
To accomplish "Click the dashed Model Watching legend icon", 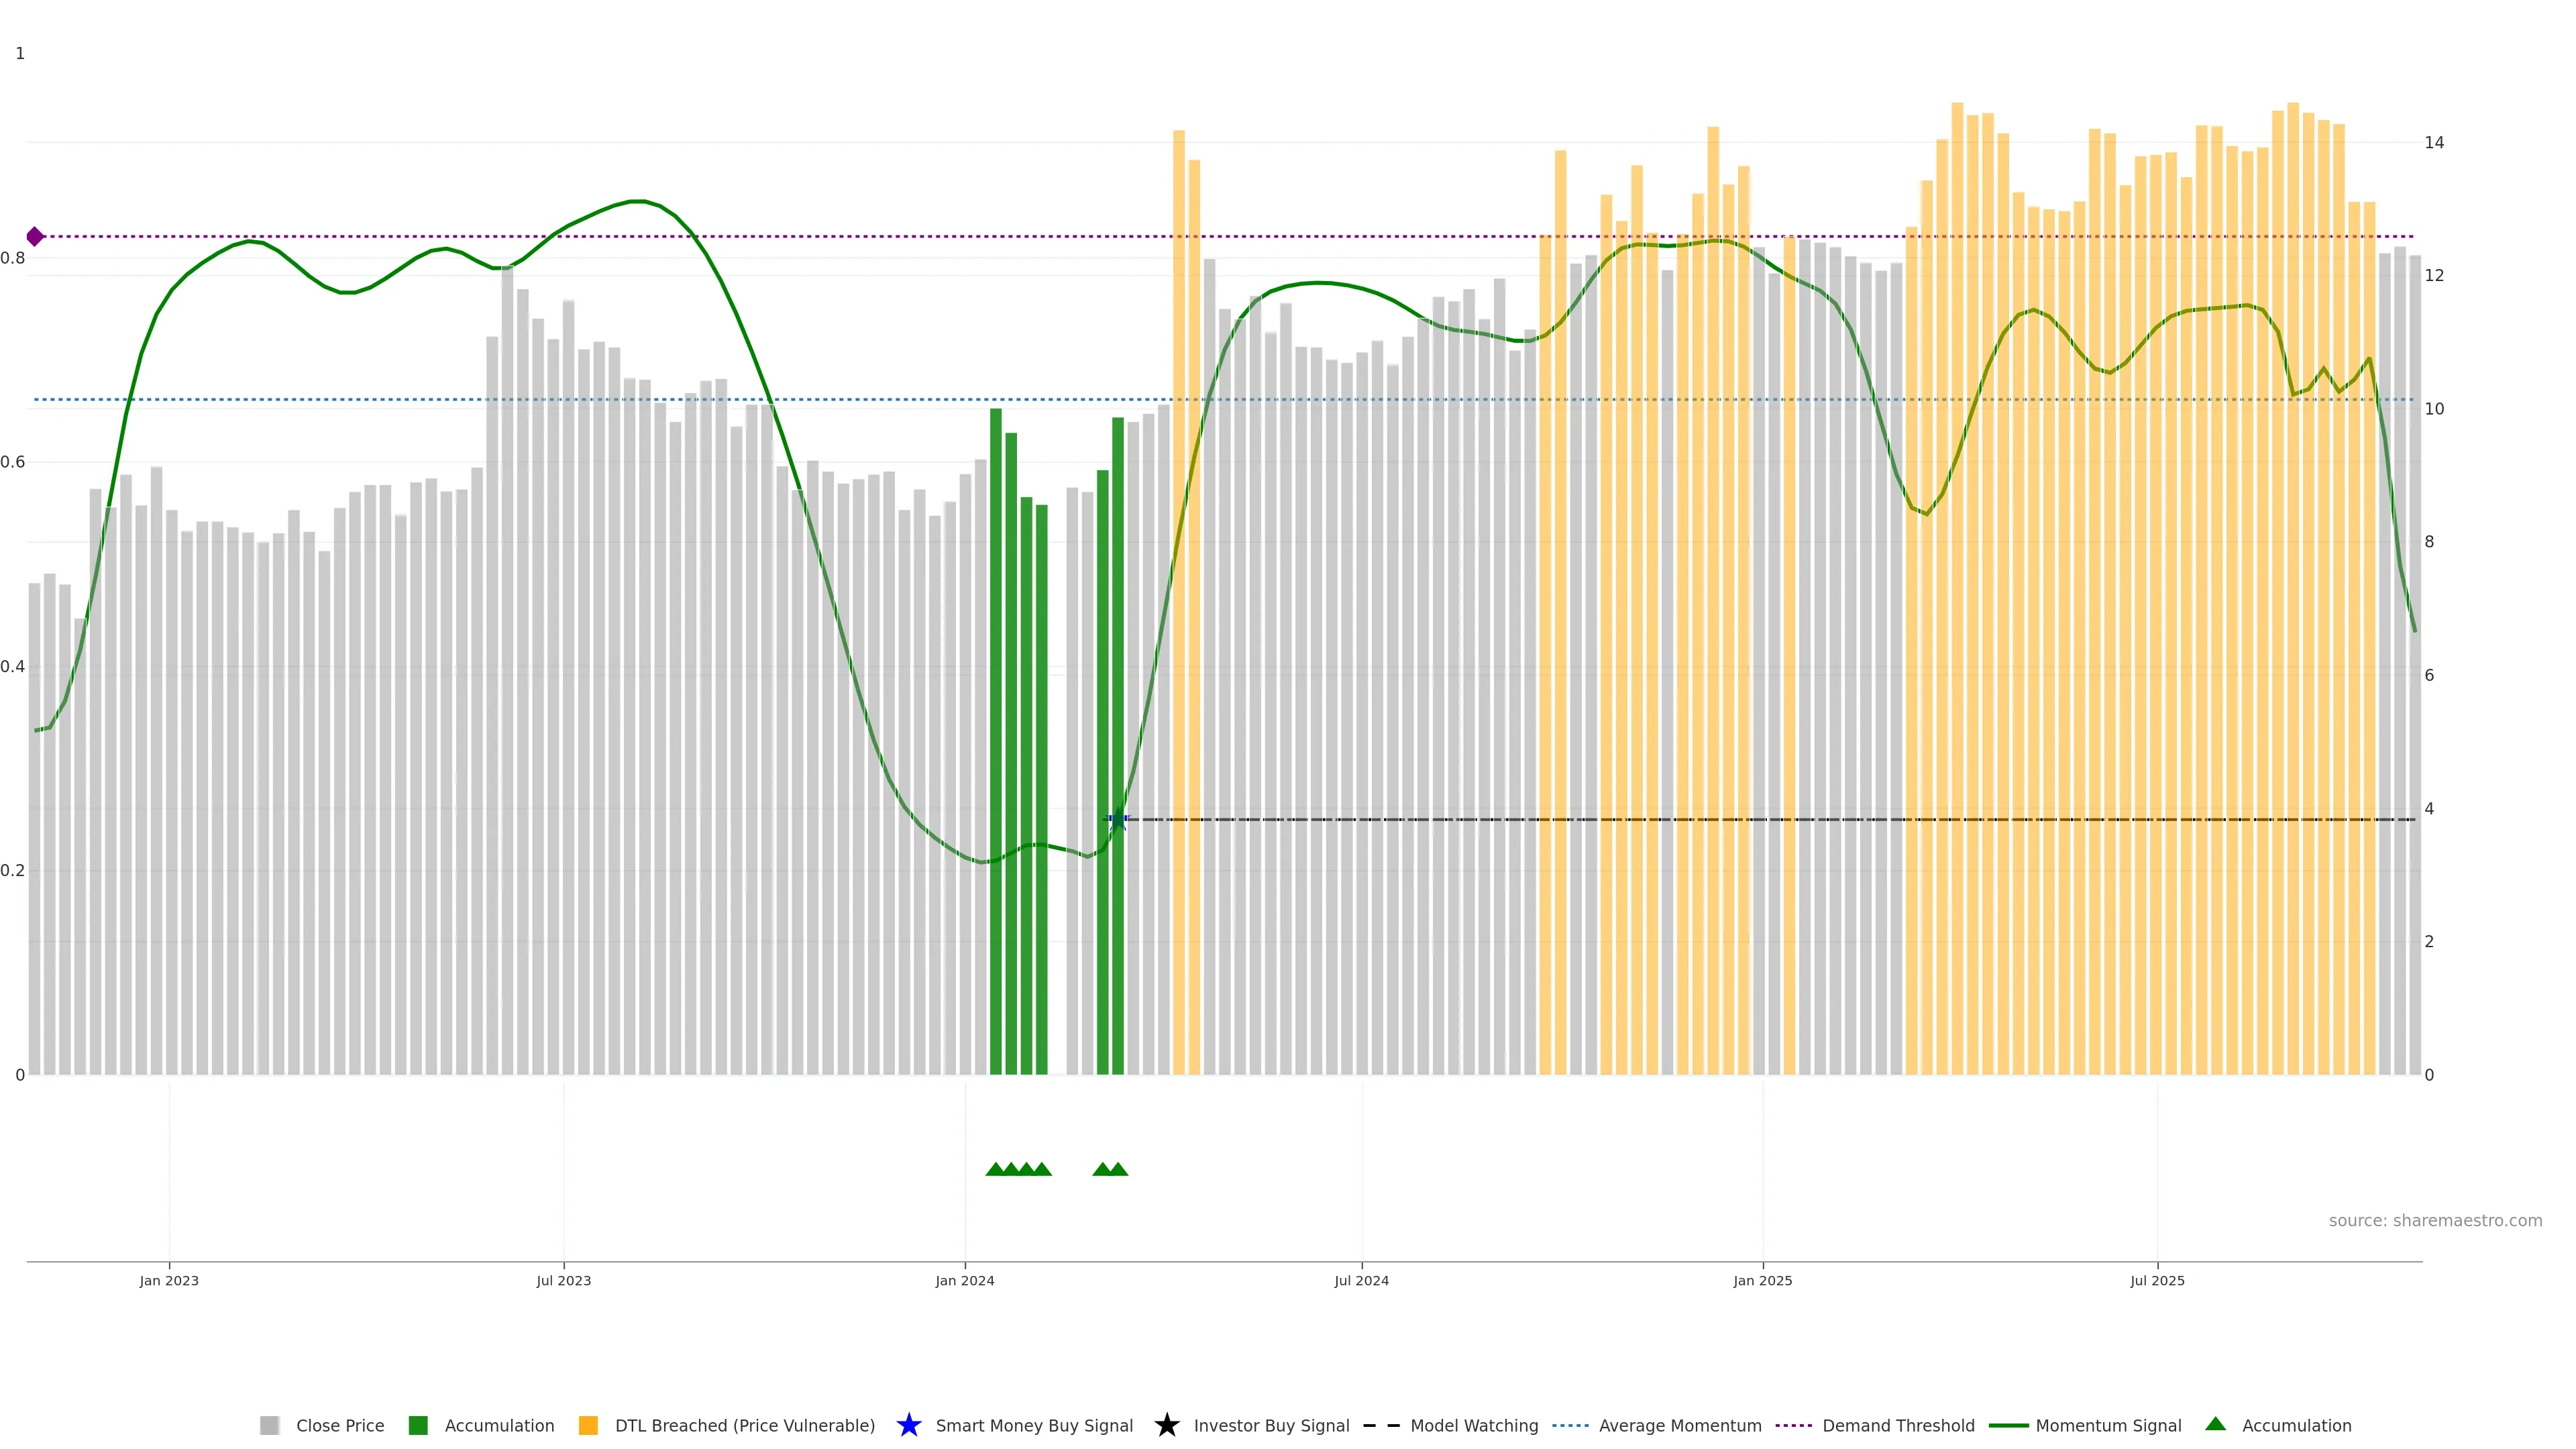I will click(x=1381, y=1425).
